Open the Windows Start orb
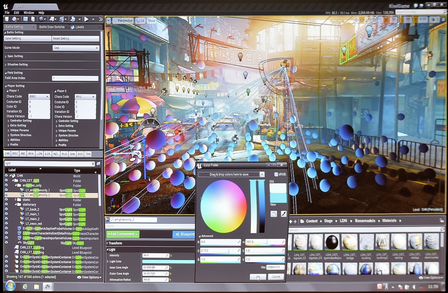448x293 pixels. pyautogui.click(x=10, y=286)
